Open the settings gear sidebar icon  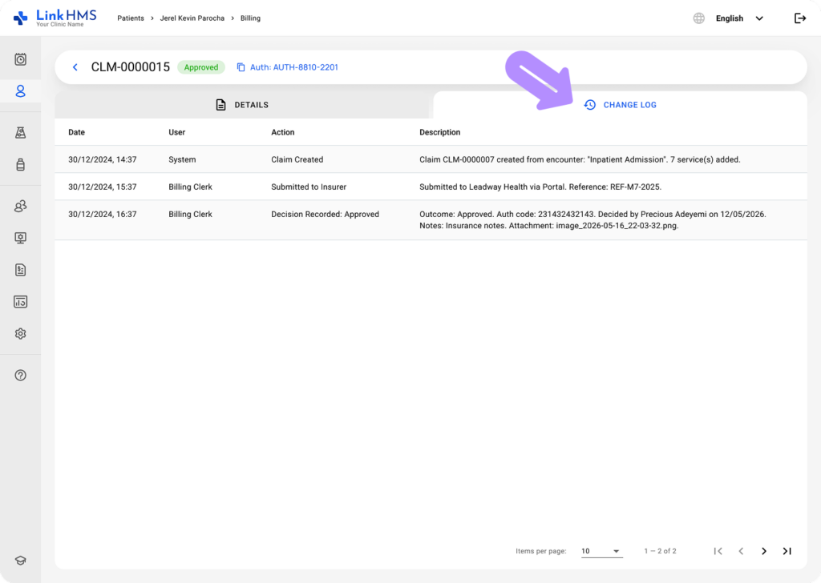[20, 334]
